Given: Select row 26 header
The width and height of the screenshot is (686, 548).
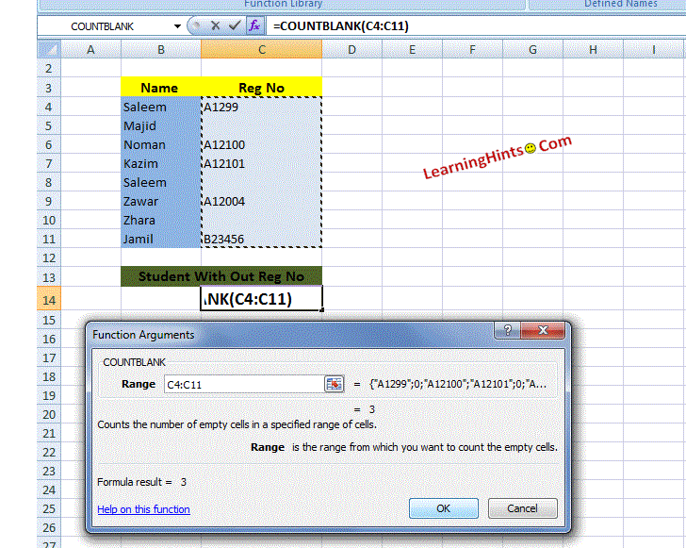Looking at the screenshot, I should (x=49, y=527).
